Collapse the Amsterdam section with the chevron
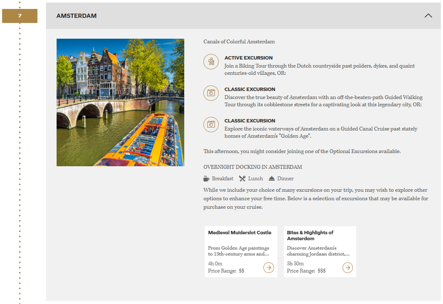 [x=428, y=16]
